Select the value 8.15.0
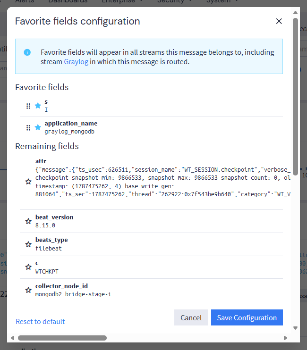The height and width of the screenshot is (350, 307). (45, 225)
